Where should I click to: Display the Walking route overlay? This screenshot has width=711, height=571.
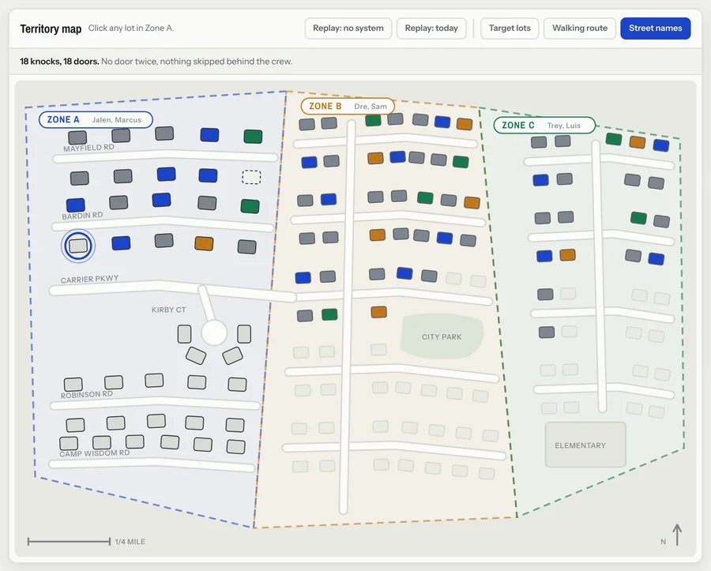pos(580,28)
